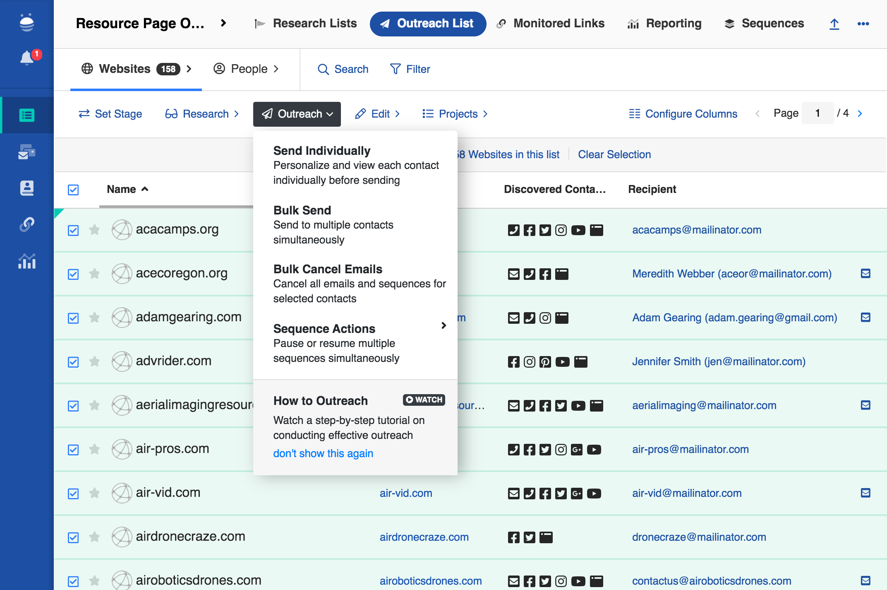The image size is (887, 590).
Task: Open the contacts icon in sidebar
Action: (x=27, y=188)
